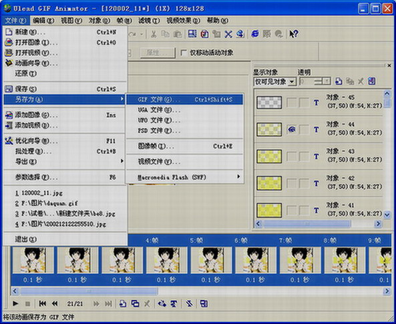Click the new blank object icon in object panel
396x324 pixels.
[x=339, y=81]
